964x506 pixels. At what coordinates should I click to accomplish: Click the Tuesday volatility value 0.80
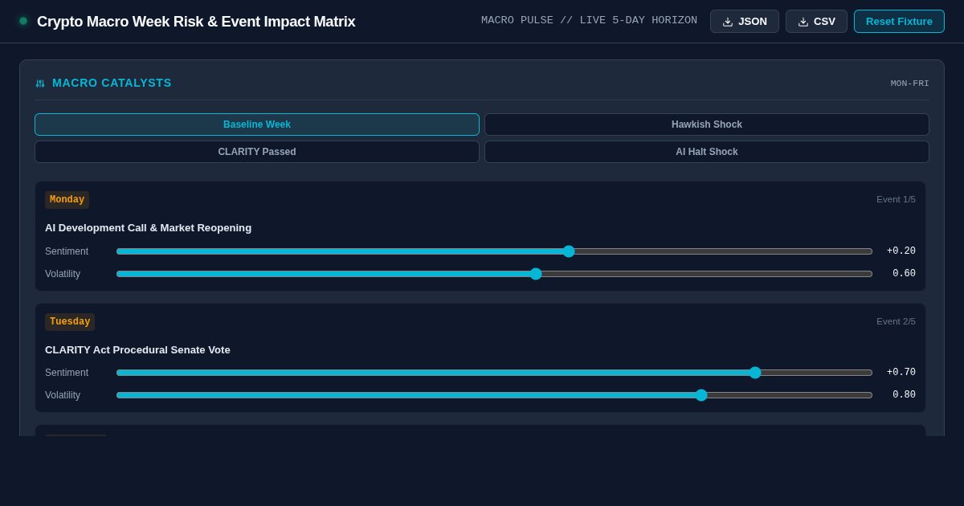[x=904, y=395]
